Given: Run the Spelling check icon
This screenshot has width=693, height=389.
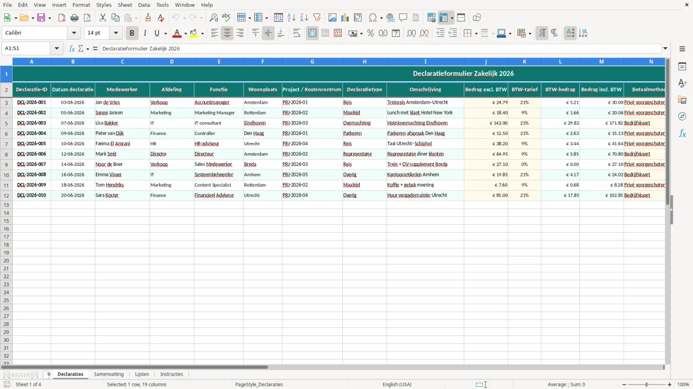Looking at the screenshot, I should [x=226, y=18].
